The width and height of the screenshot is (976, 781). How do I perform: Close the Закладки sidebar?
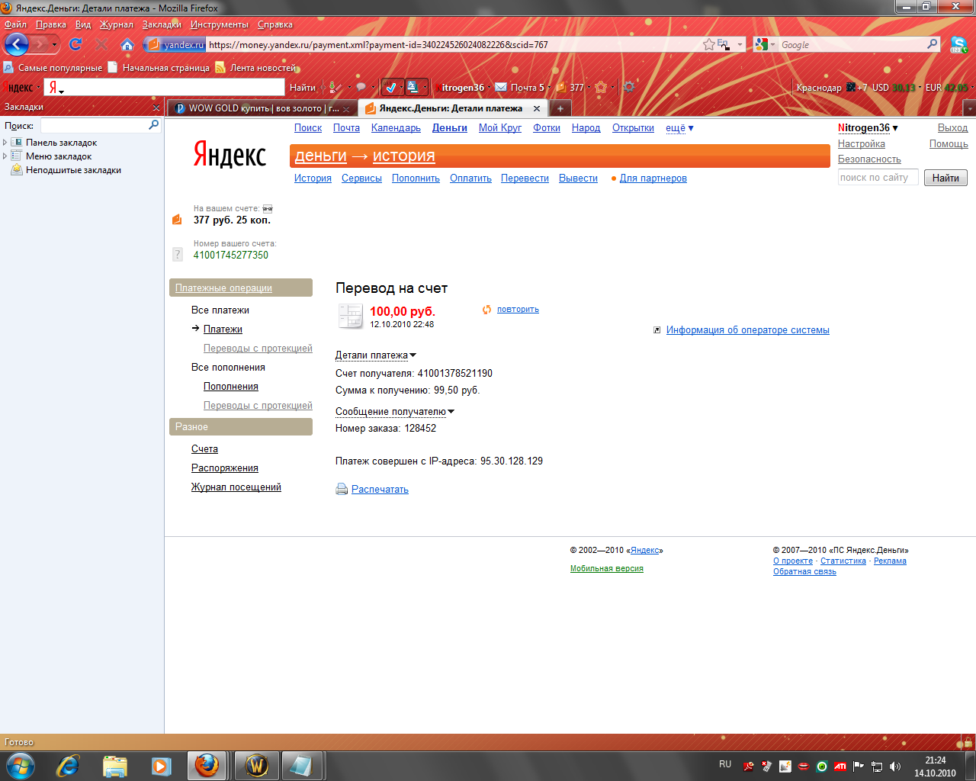156,108
